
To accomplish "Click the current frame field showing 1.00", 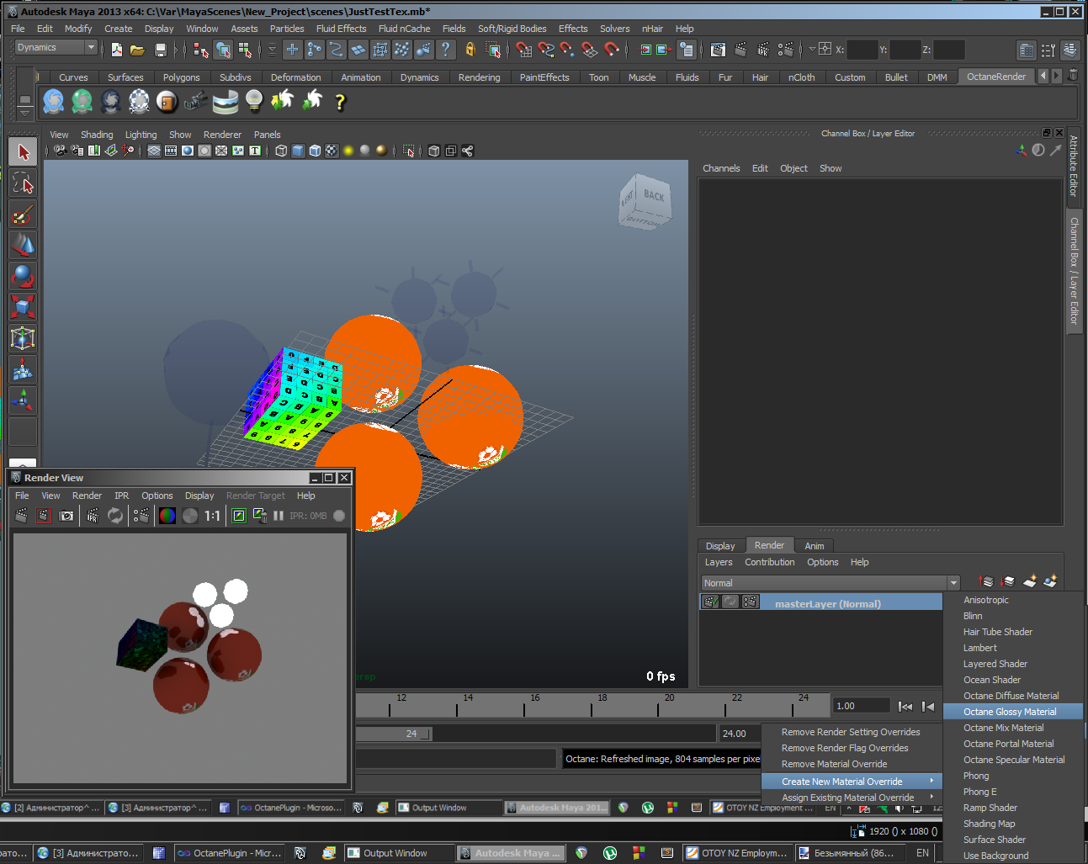I will (x=861, y=706).
